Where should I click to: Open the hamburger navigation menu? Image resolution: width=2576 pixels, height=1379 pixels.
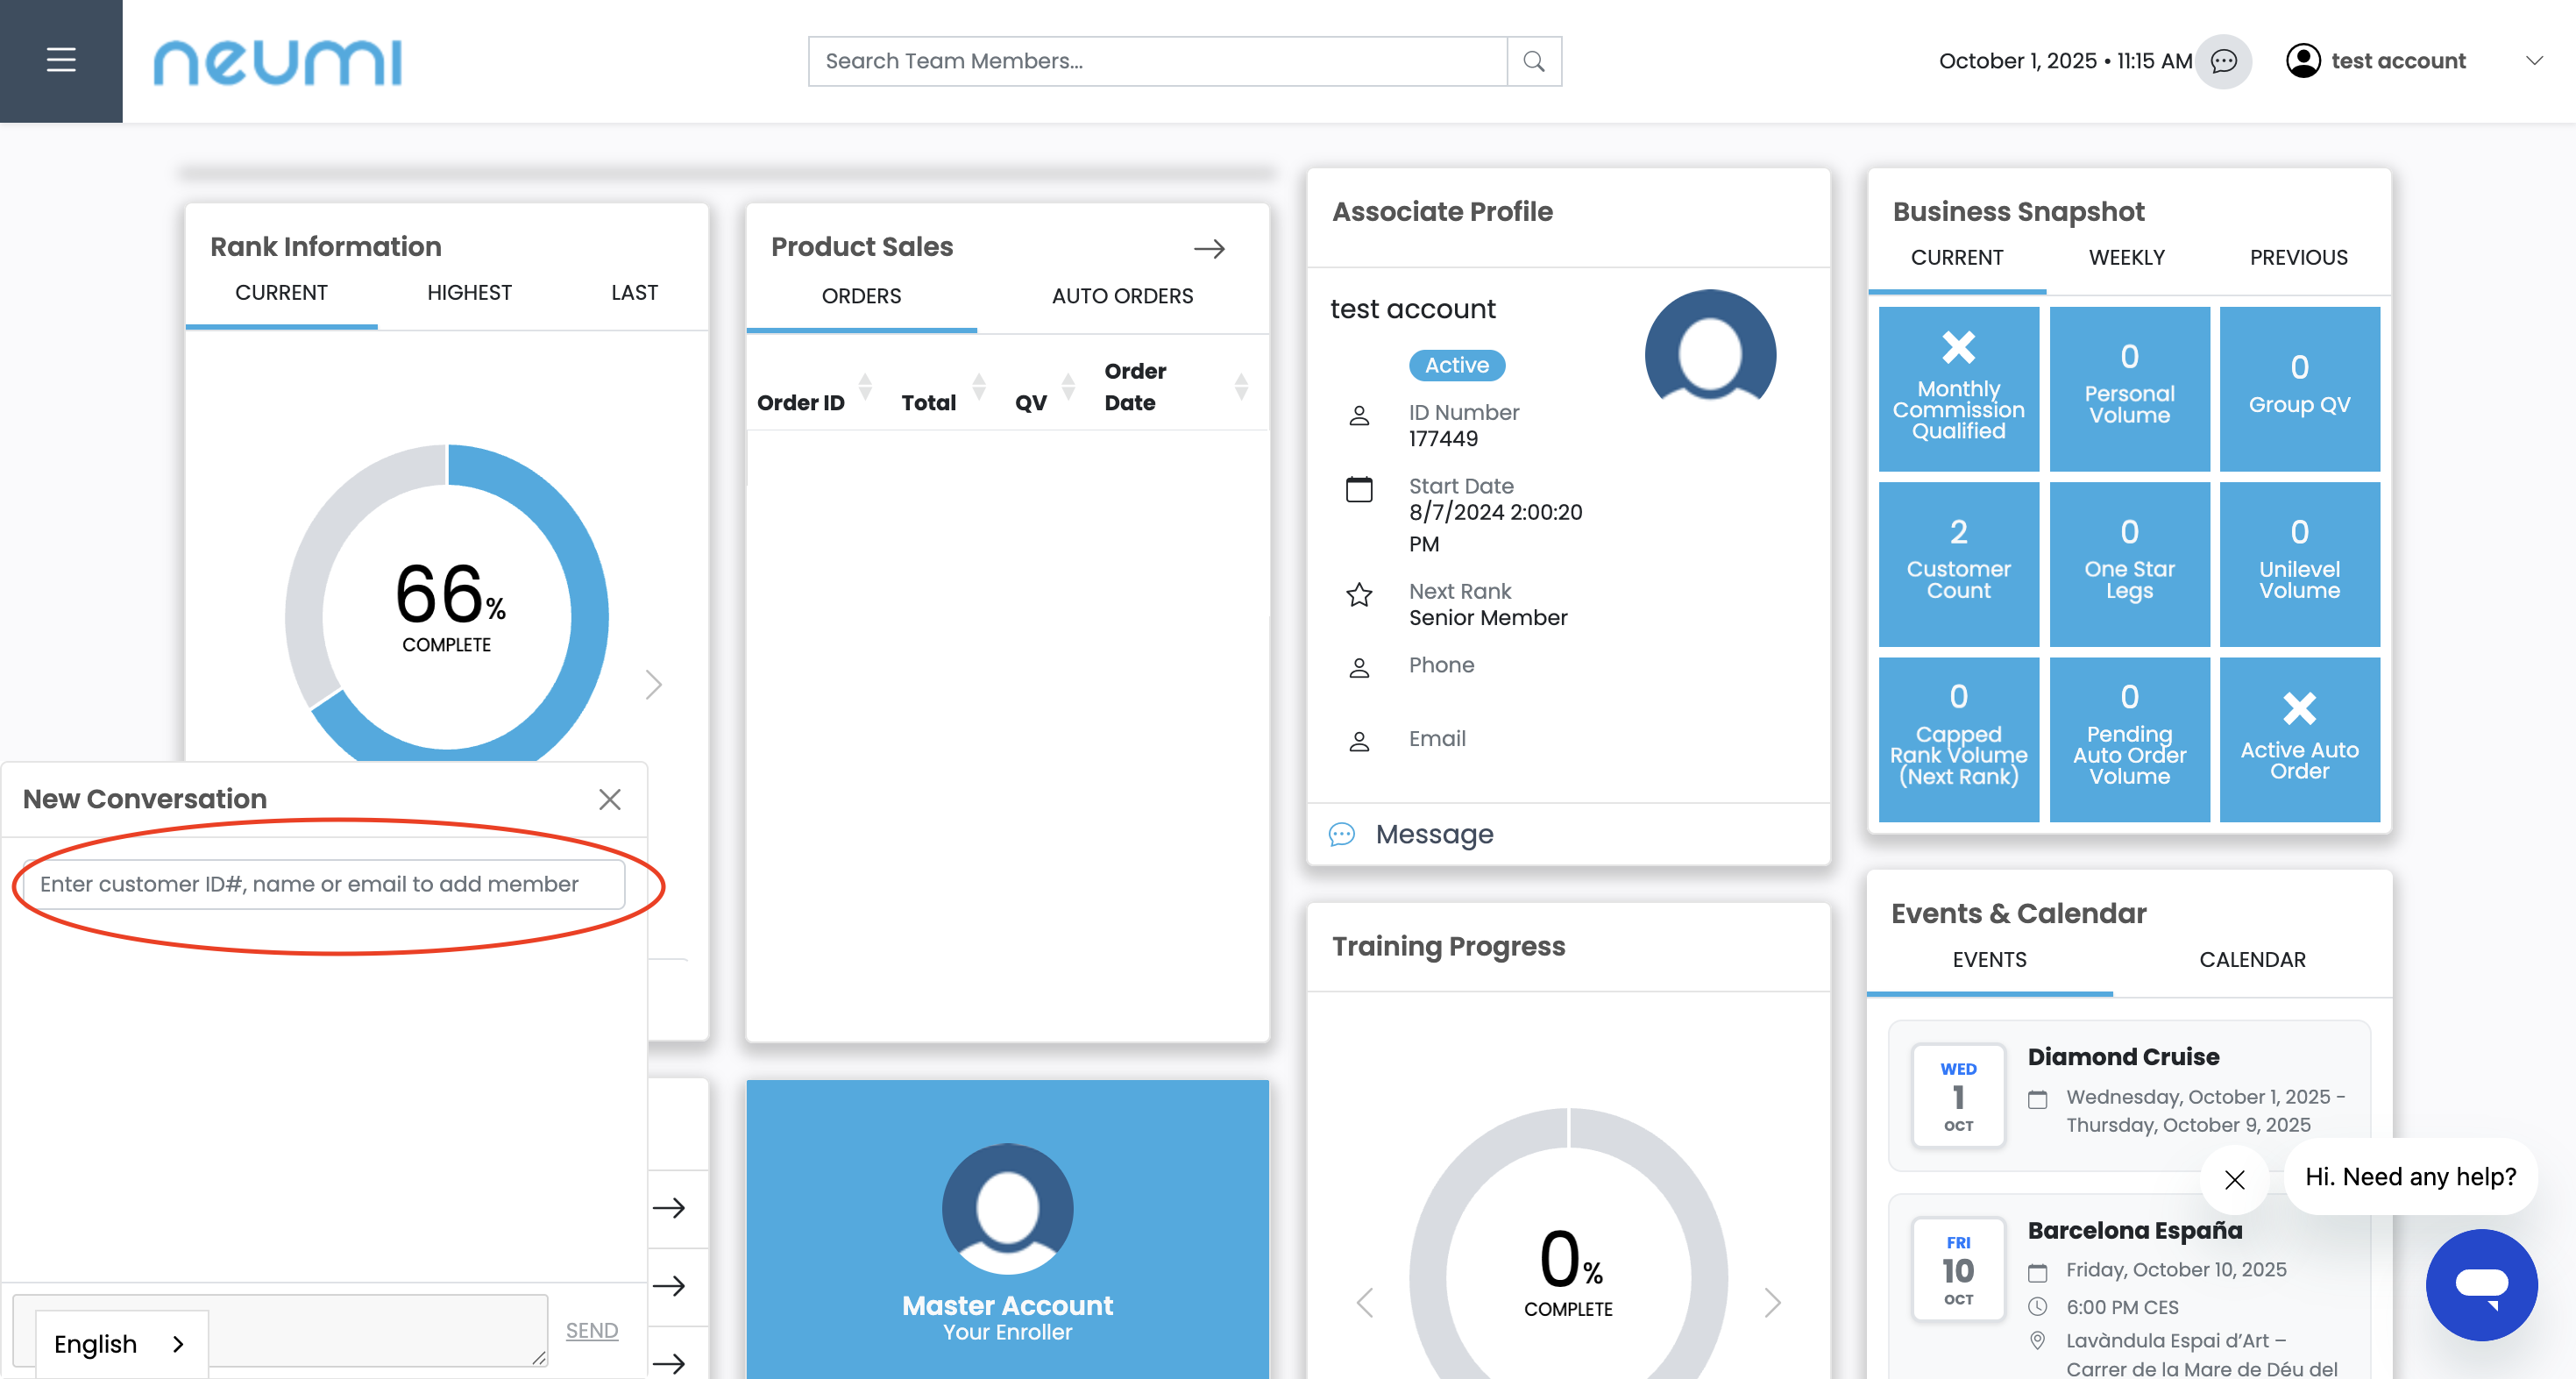click(61, 61)
